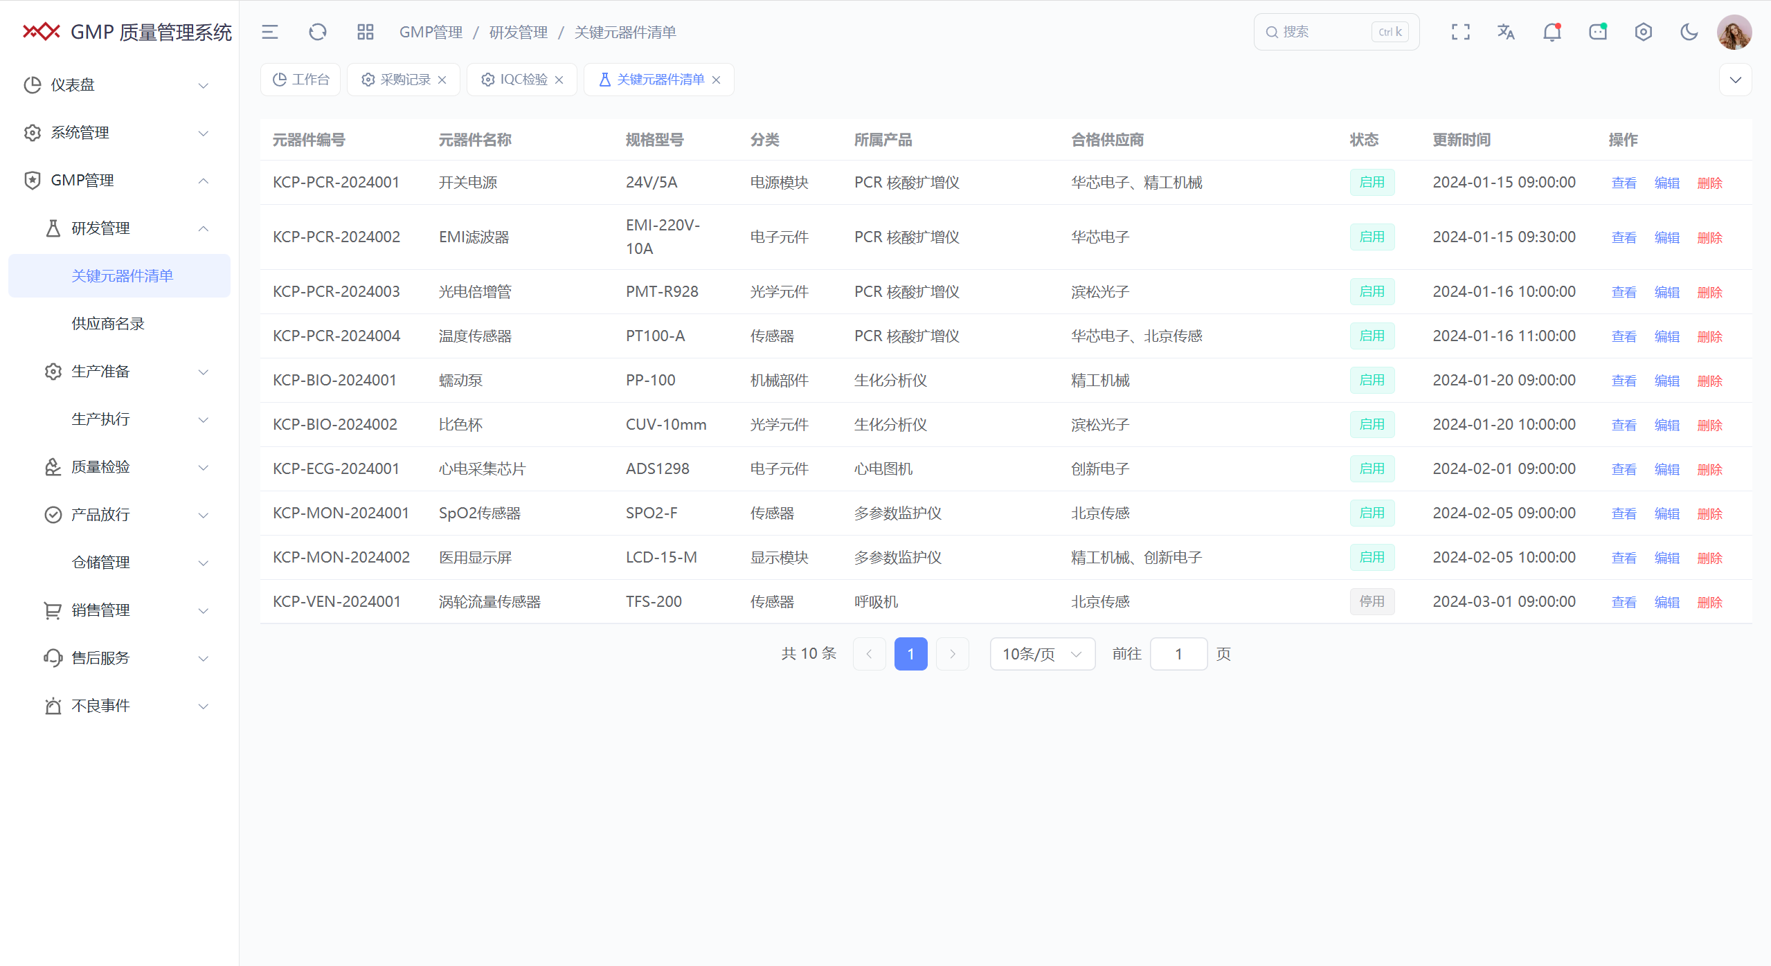
Task: Close the 关键元器件清单 tab
Action: pos(717,80)
